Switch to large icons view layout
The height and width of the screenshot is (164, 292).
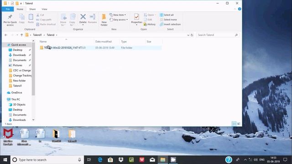pyautogui.click(x=239, y=123)
